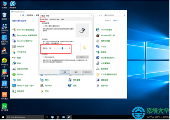Image resolution: width=170 pixels, height=120 pixels.
Task: Expand address bar history dropdown
Action: coord(99,15)
